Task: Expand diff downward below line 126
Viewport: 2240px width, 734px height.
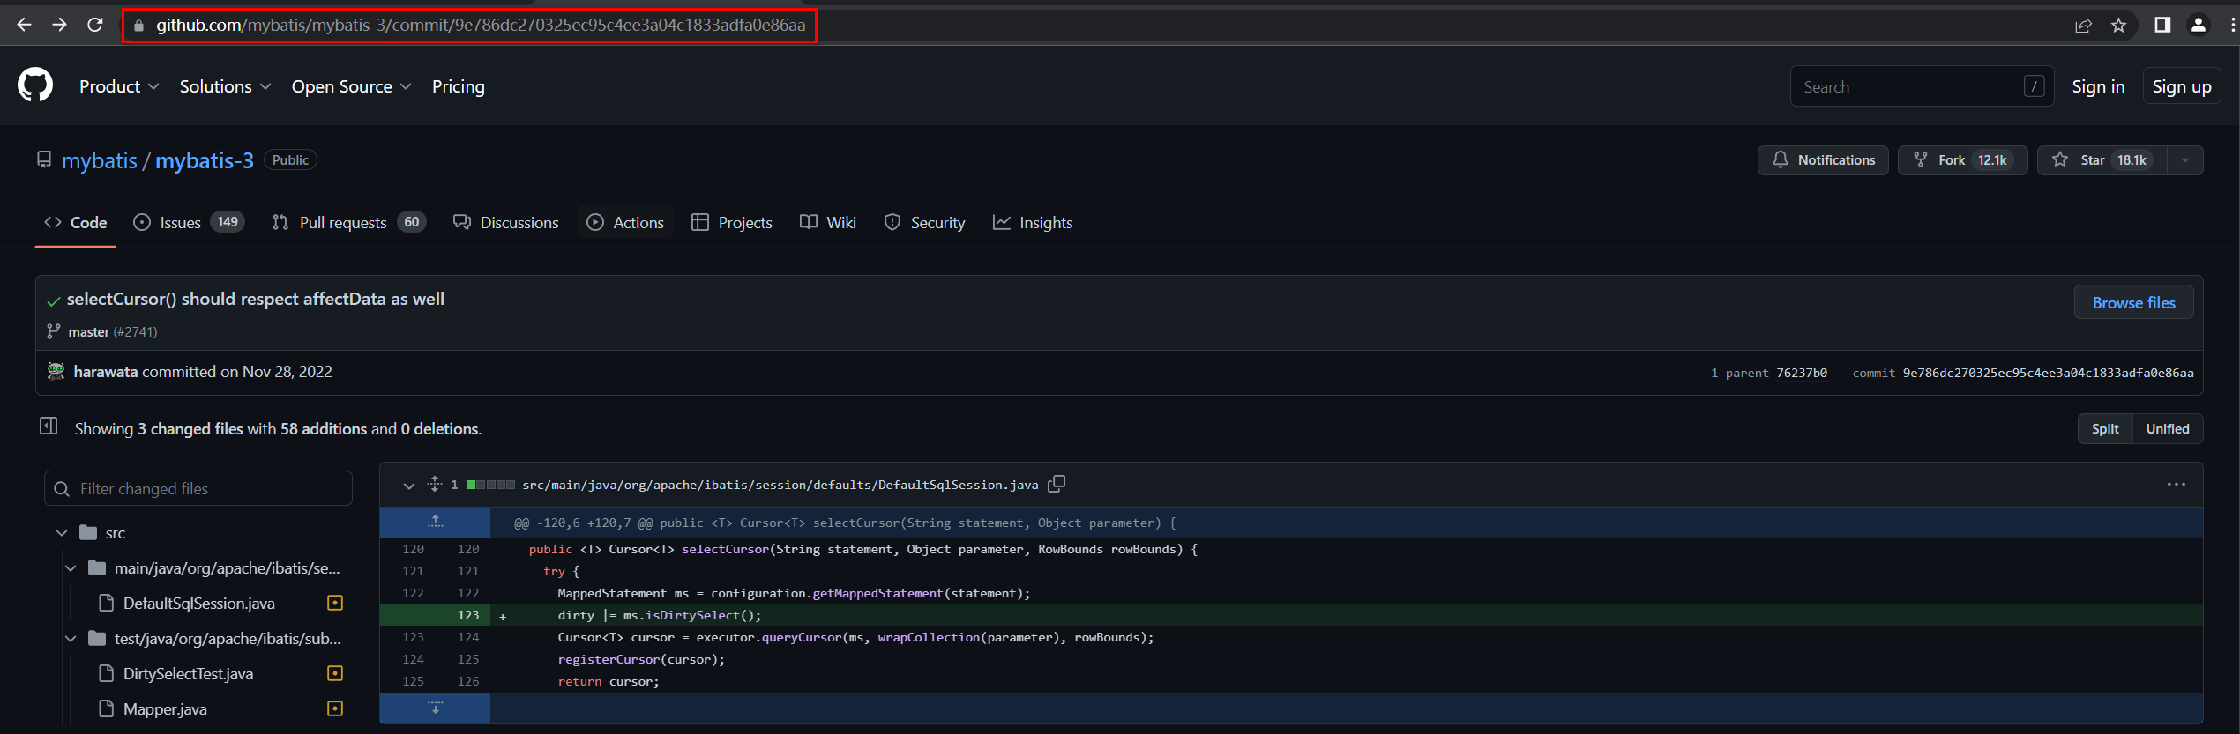Action: (436, 708)
